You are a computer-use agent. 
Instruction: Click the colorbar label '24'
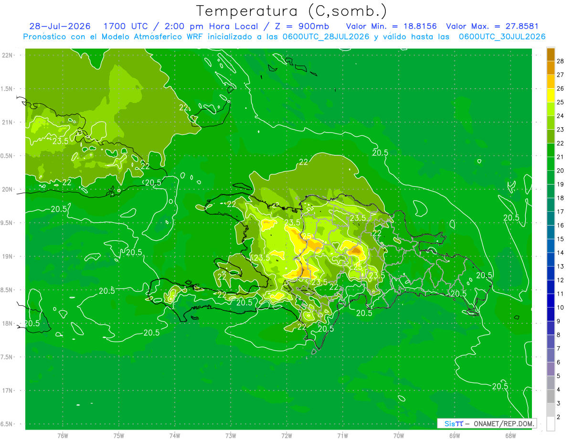click(x=561, y=116)
